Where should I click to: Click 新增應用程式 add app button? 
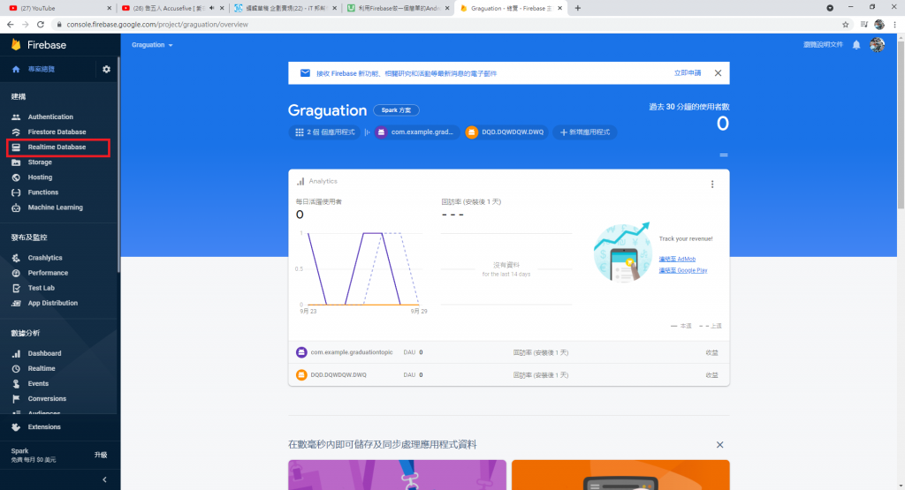(x=585, y=132)
